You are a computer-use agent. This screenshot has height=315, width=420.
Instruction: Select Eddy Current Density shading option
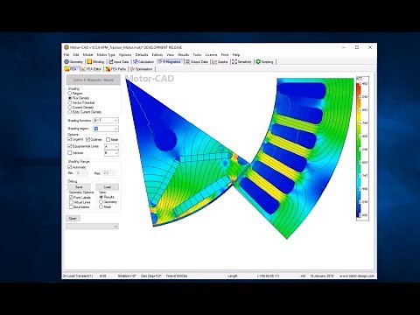(x=70, y=112)
